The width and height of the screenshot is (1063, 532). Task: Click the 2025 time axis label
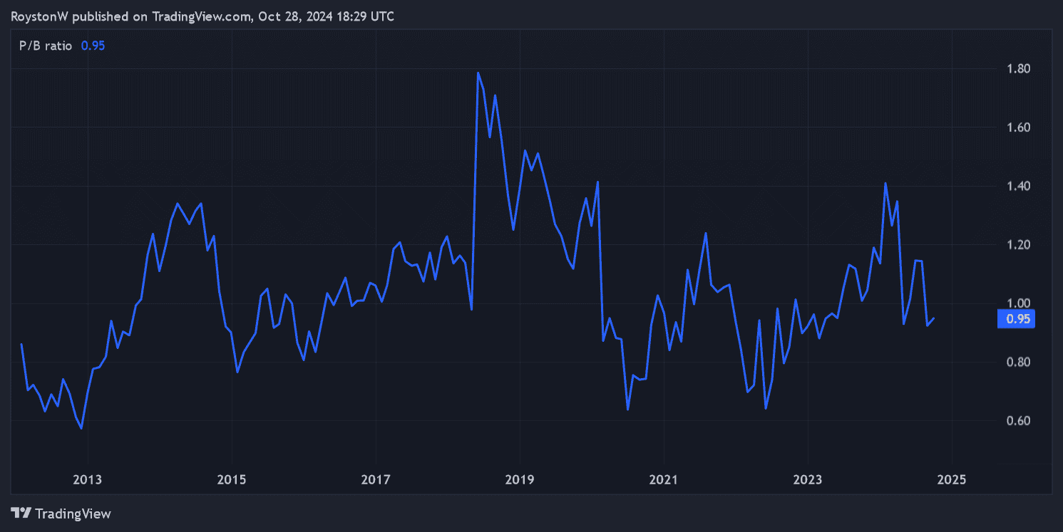pos(952,480)
